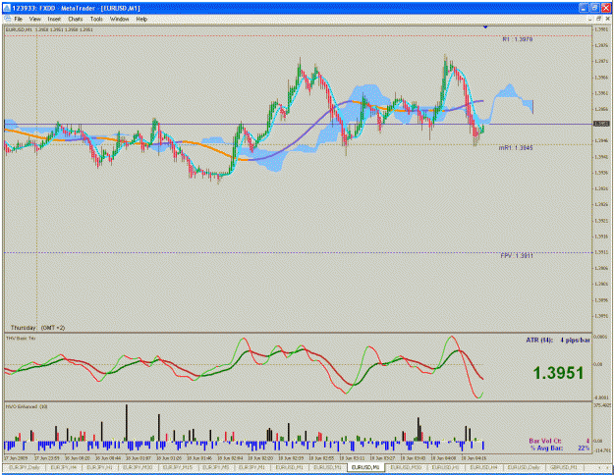The width and height of the screenshot is (614, 475).
Task: Switch to the EURJPY,H1 chart tab
Action: (98, 467)
